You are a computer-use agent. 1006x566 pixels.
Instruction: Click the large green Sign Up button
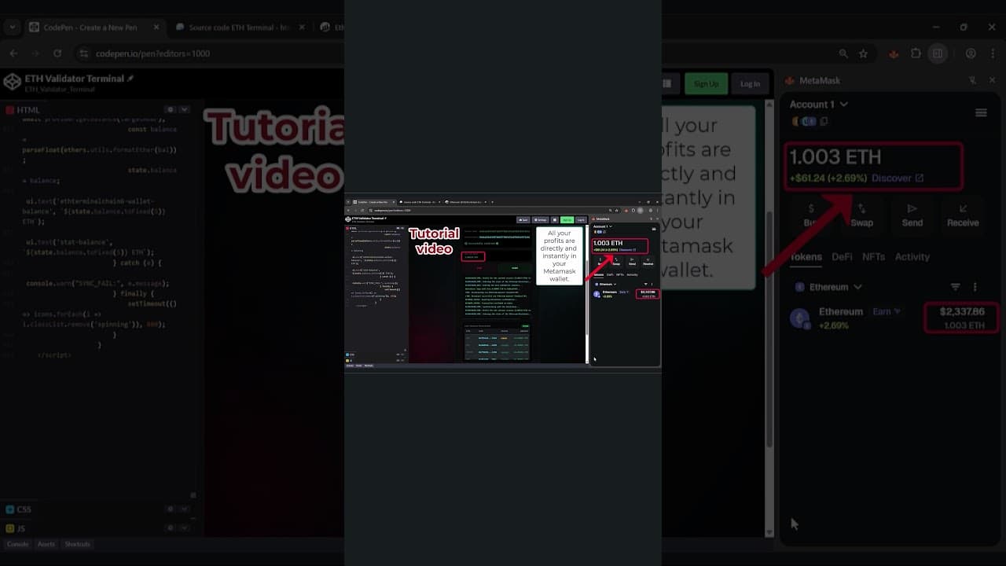[706, 83]
